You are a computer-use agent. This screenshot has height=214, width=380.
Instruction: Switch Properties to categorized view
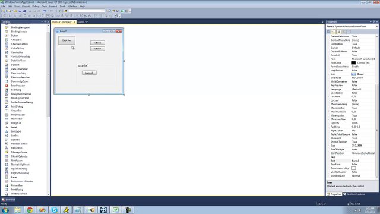point(328,32)
